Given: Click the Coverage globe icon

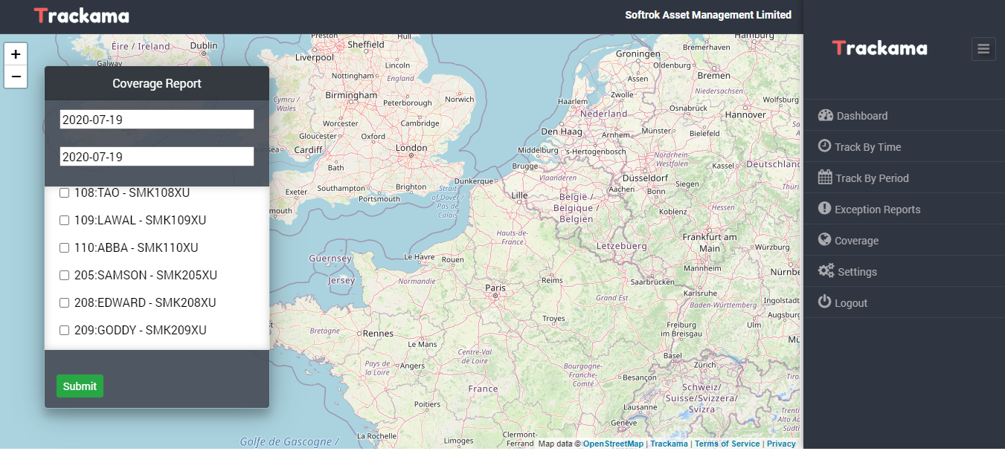Looking at the screenshot, I should (824, 240).
